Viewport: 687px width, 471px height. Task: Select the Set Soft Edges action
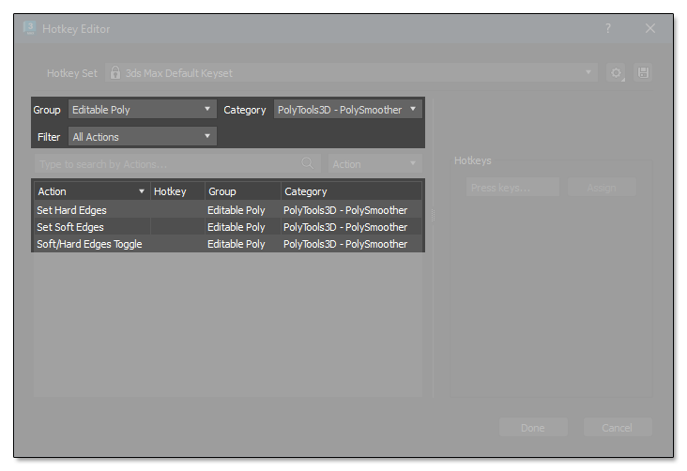pos(91,227)
